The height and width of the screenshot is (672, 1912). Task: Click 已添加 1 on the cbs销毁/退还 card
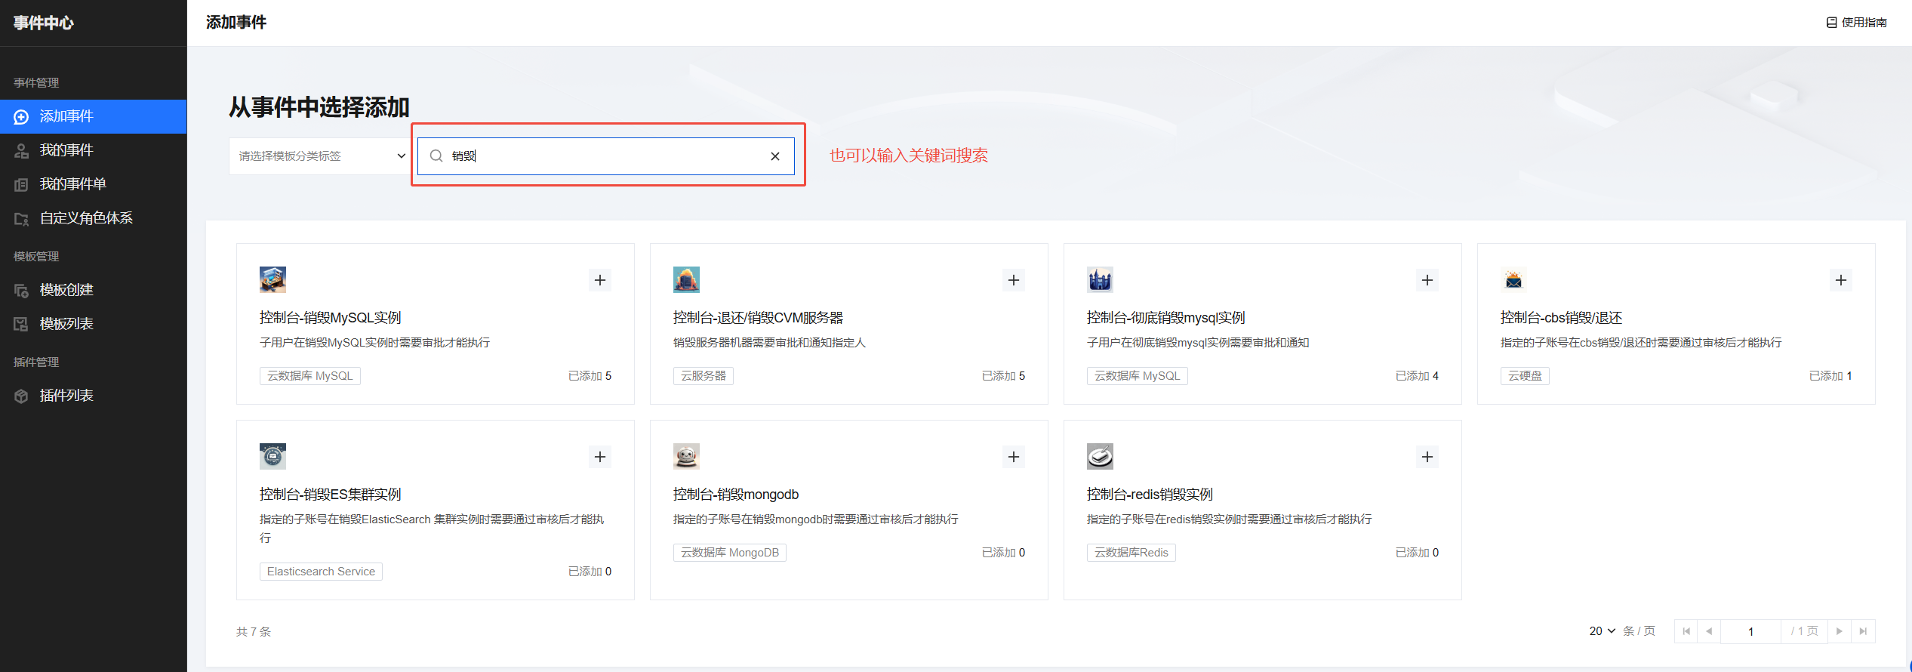click(x=1830, y=376)
